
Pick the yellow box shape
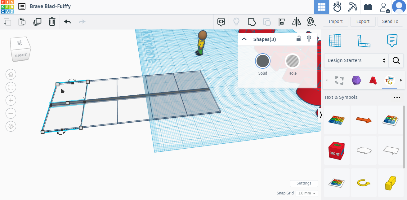tap(390, 183)
